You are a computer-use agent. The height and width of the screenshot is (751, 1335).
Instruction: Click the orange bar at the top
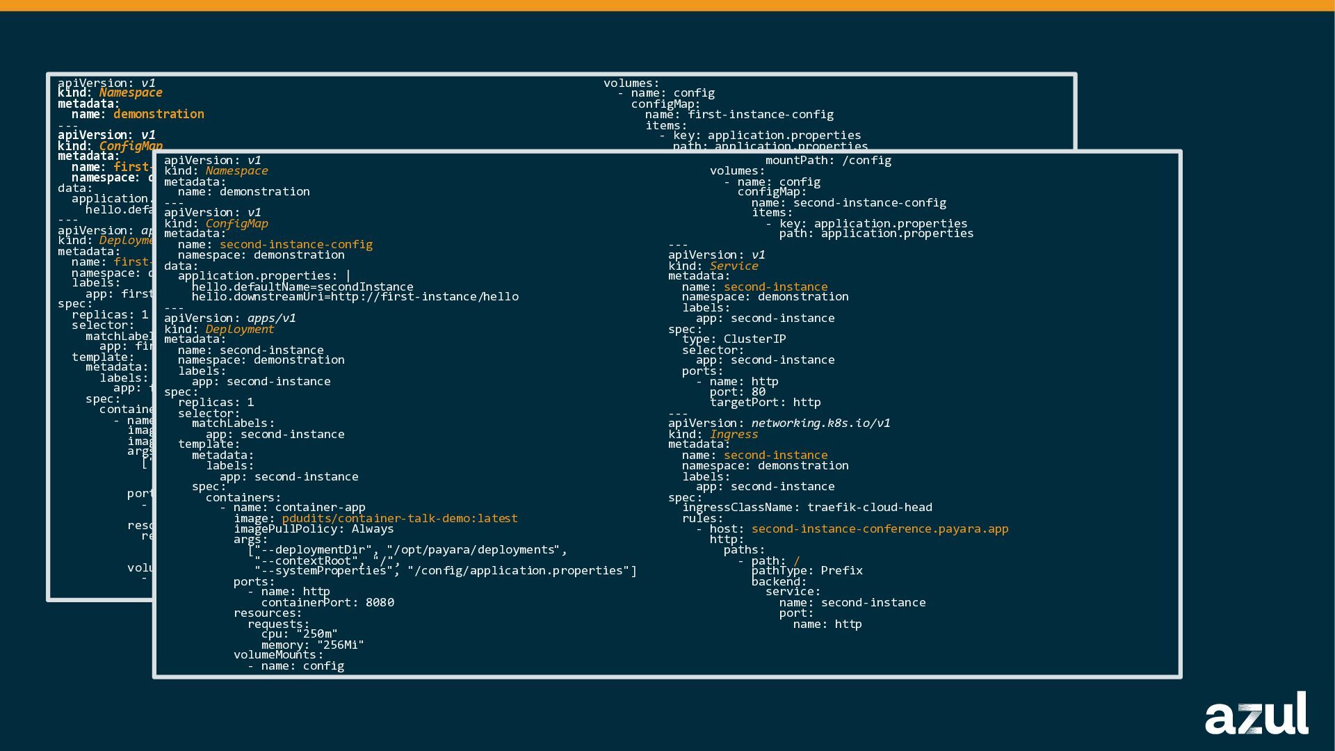[667, 6]
